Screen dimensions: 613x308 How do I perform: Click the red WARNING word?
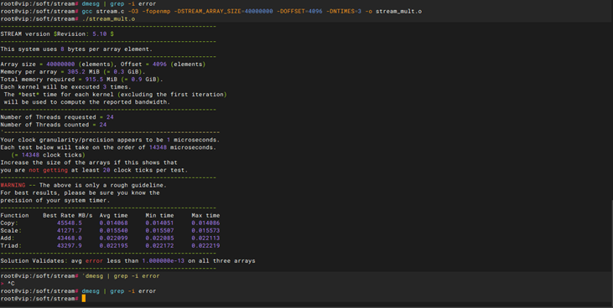click(x=13, y=185)
